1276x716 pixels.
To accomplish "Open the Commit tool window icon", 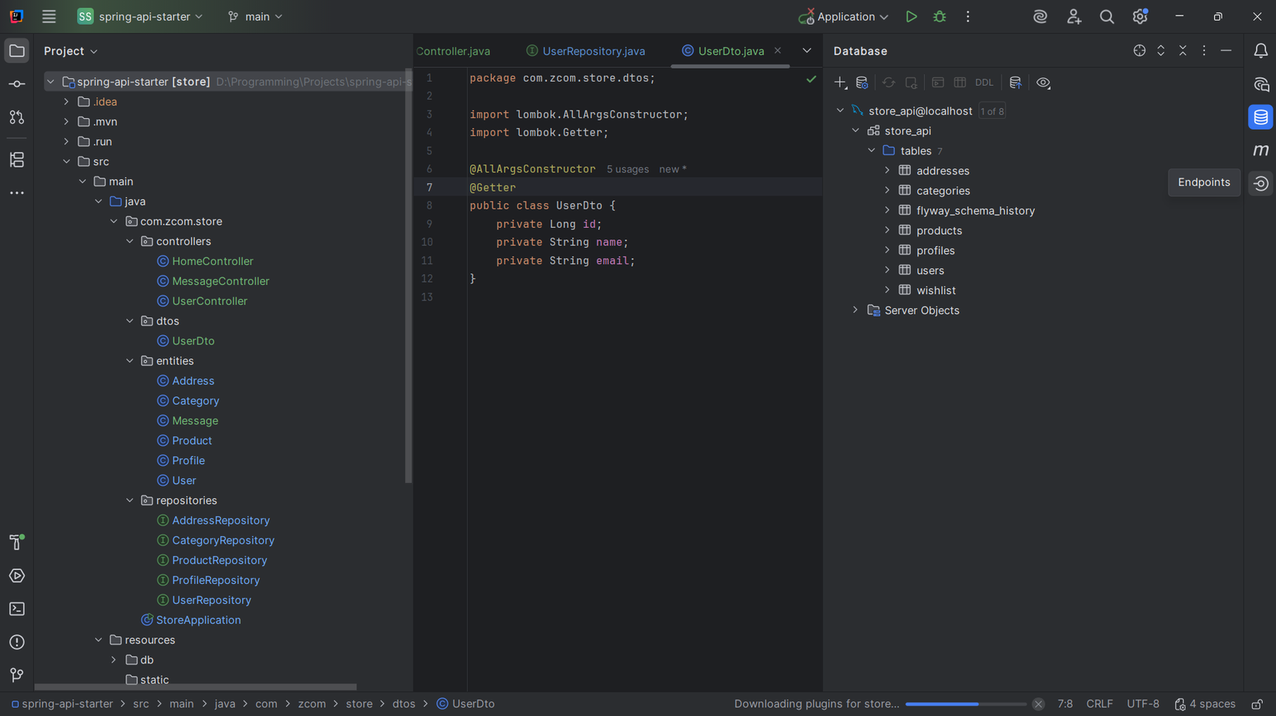I will [16, 83].
